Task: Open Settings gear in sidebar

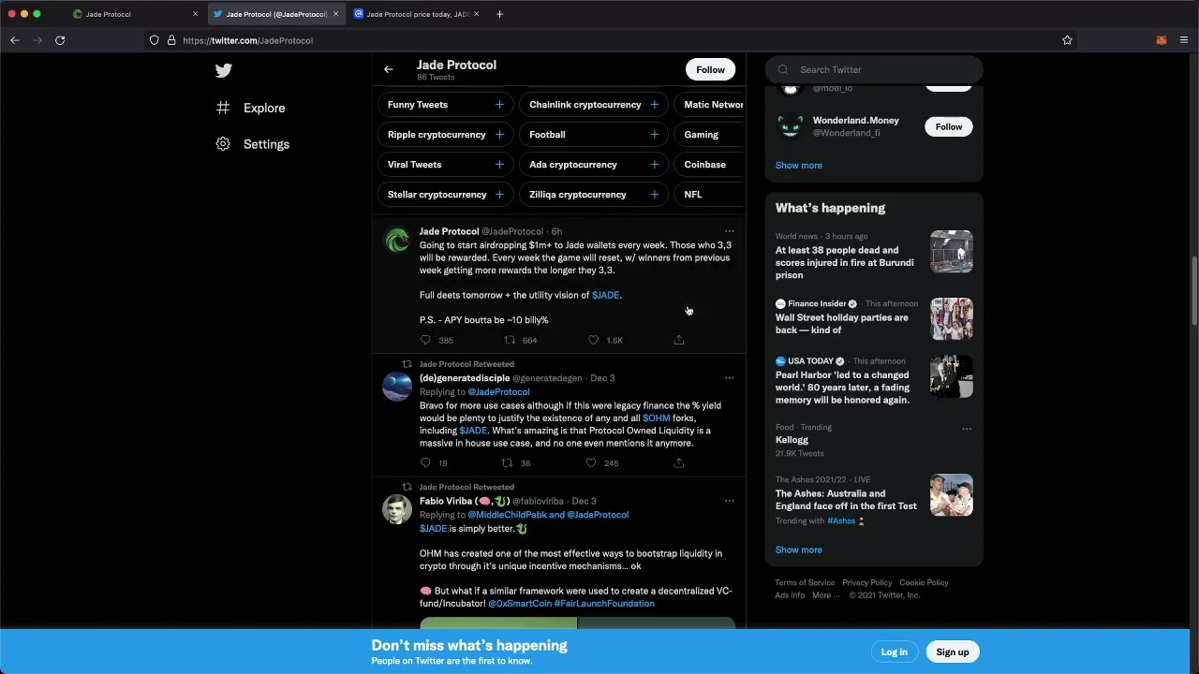Action: tap(223, 144)
